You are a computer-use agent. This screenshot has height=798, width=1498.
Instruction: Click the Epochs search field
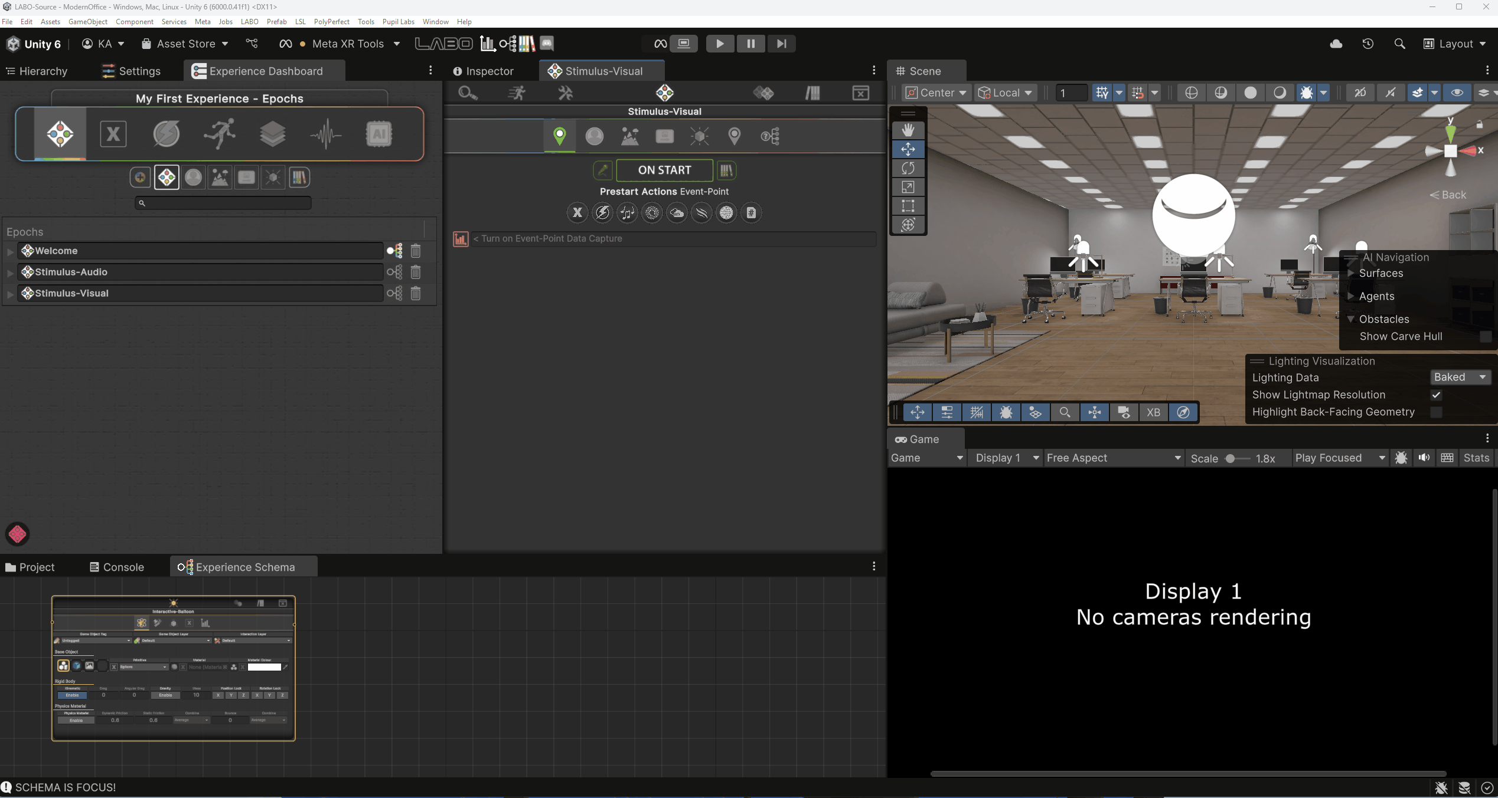pos(223,203)
